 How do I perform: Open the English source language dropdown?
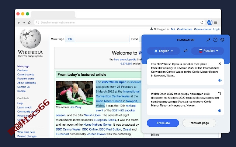pos(163,51)
